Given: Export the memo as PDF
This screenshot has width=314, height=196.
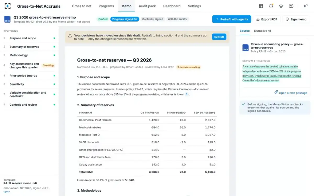Looking at the screenshot, I should click(267, 19).
